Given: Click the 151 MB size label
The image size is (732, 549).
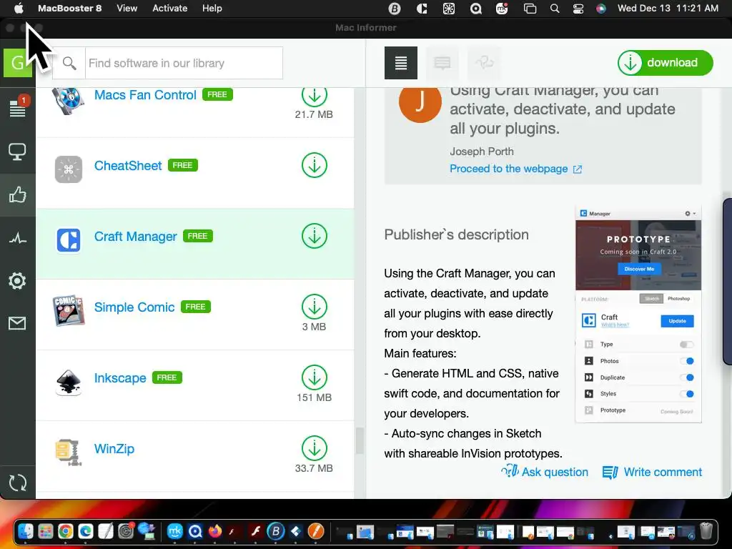Looking at the screenshot, I should [x=315, y=397].
